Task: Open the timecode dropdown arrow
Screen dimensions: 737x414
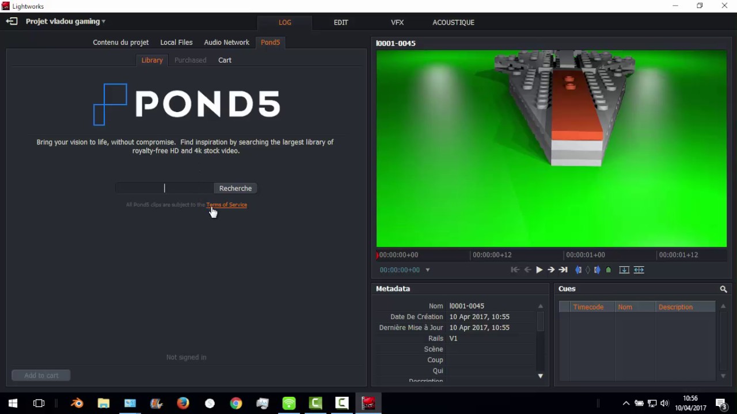Action: coord(427,270)
